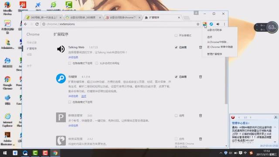
Task: Click the Sogou input method tray icon
Action: pos(251,153)
